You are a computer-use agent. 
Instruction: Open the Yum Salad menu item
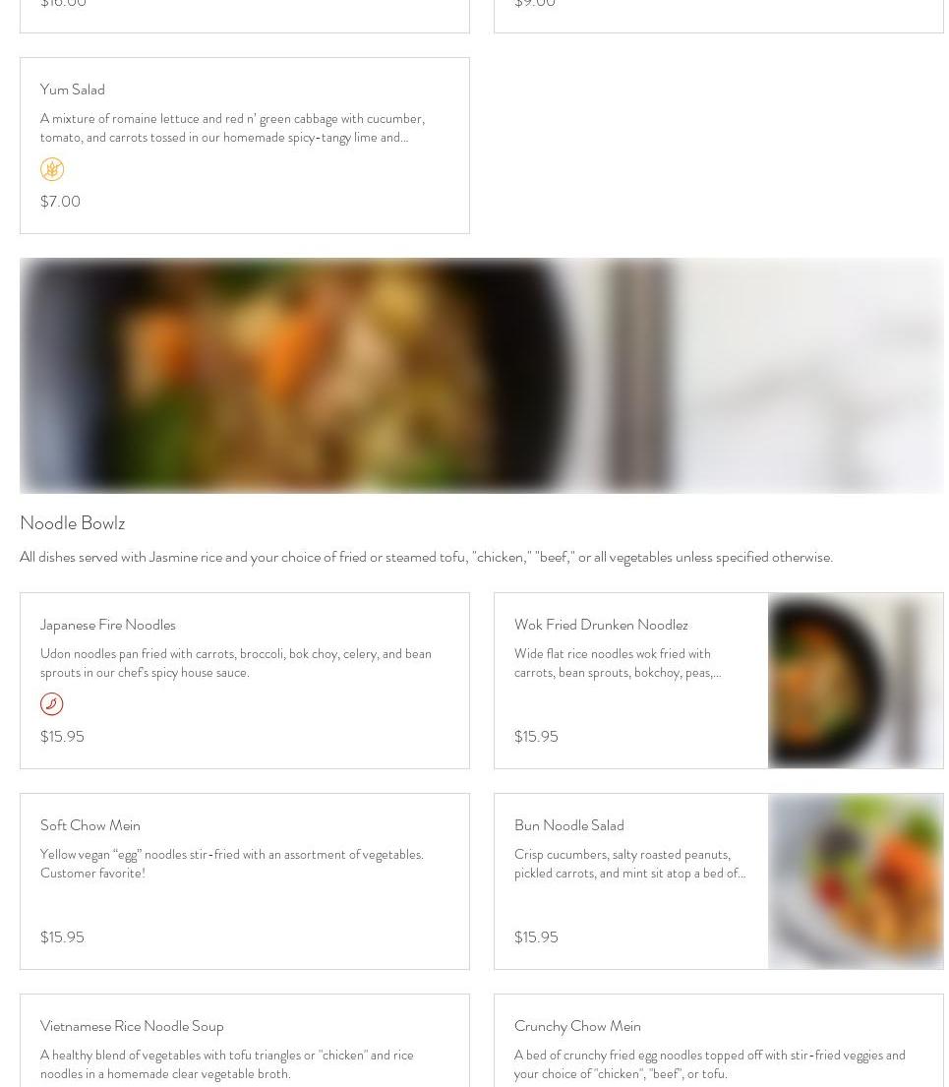point(245,146)
